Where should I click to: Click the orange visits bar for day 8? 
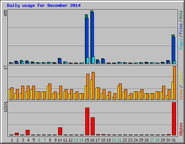tap(50, 91)
